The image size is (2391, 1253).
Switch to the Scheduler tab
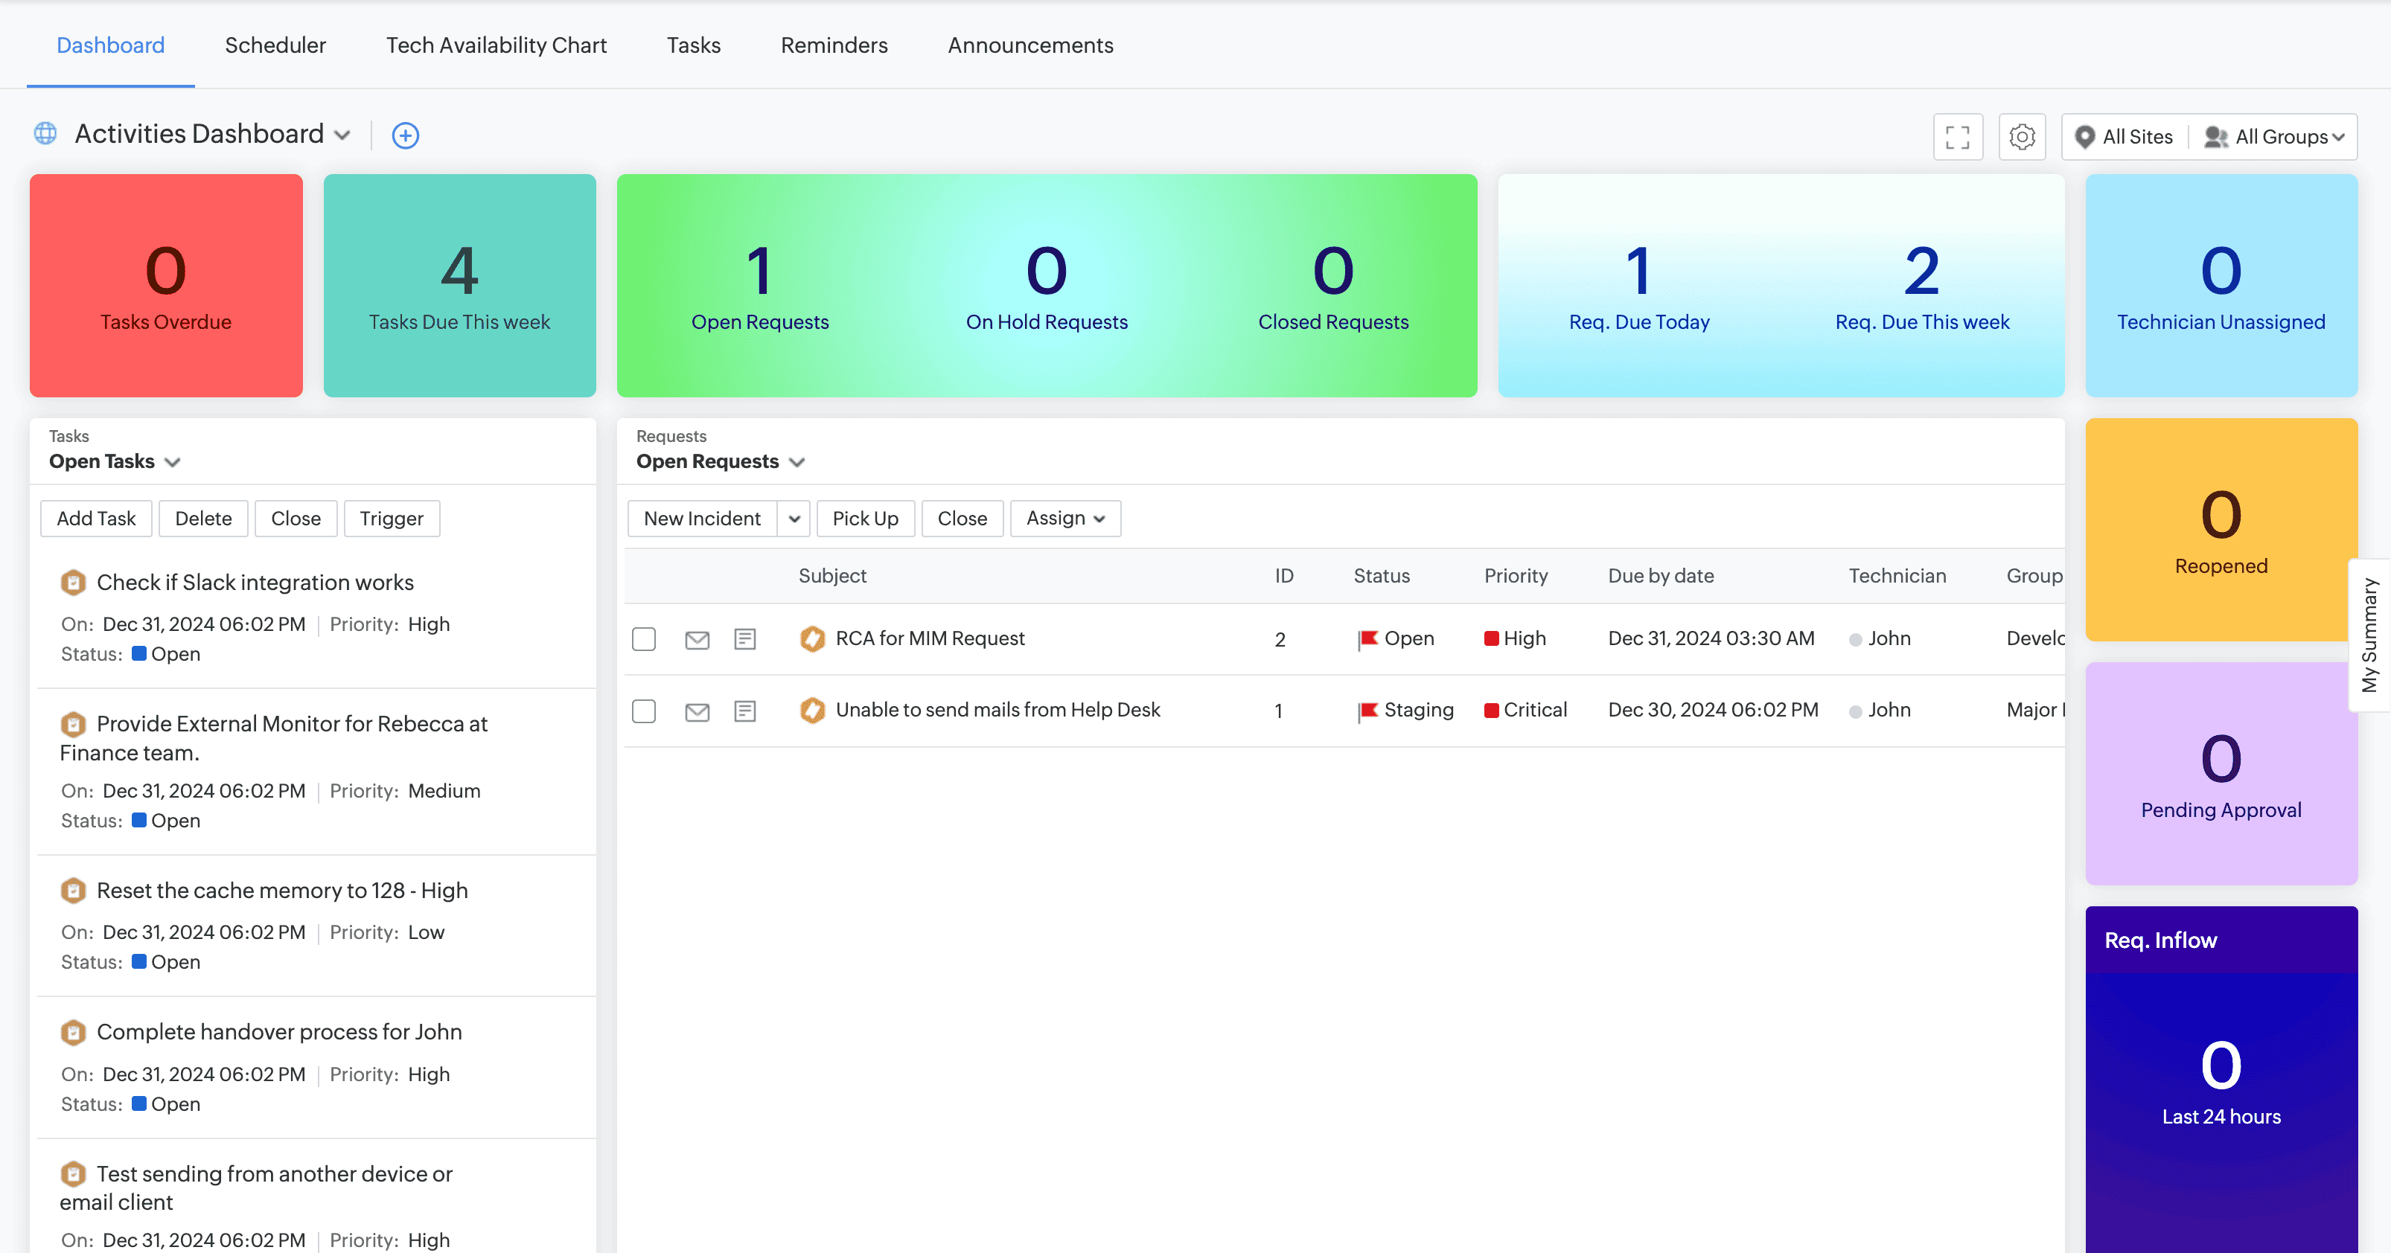tap(275, 45)
